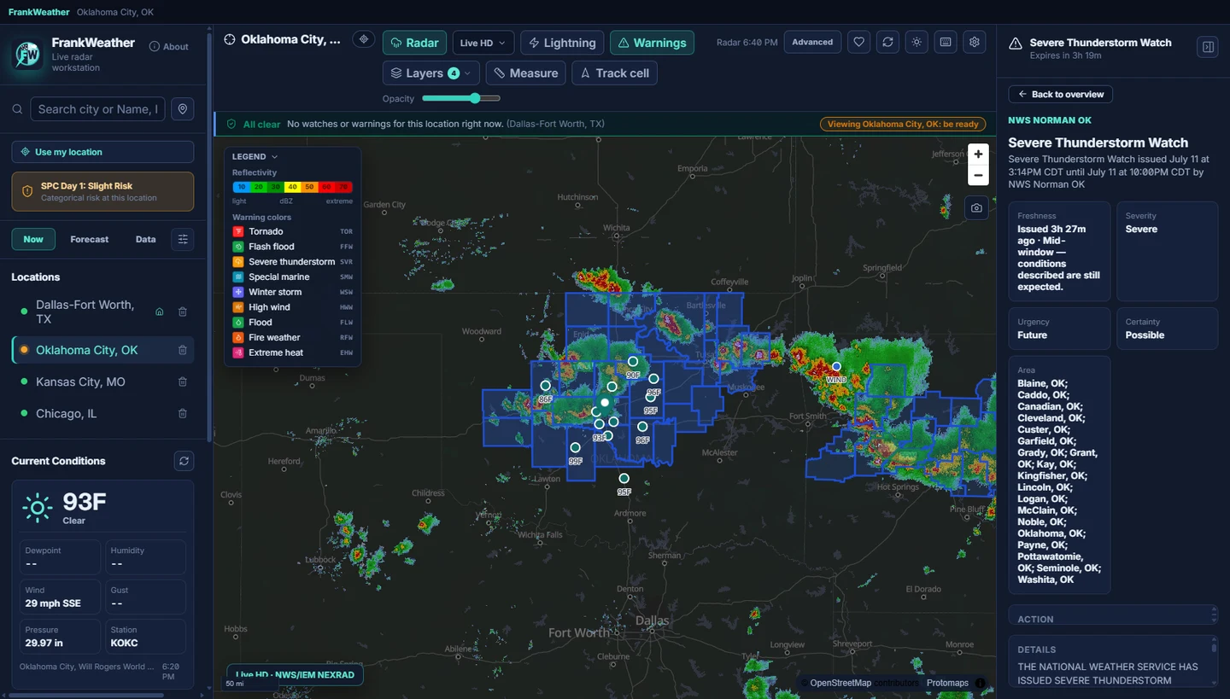Image resolution: width=1230 pixels, height=699 pixels.
Task: Click the Extreme heat legend icon
Action: tap(238, 352)
